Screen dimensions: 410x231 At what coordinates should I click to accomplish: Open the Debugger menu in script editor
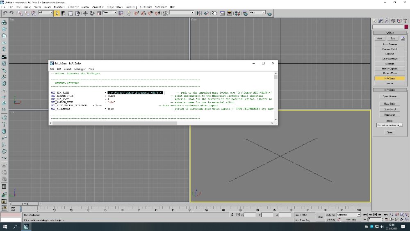click(80, 69)
